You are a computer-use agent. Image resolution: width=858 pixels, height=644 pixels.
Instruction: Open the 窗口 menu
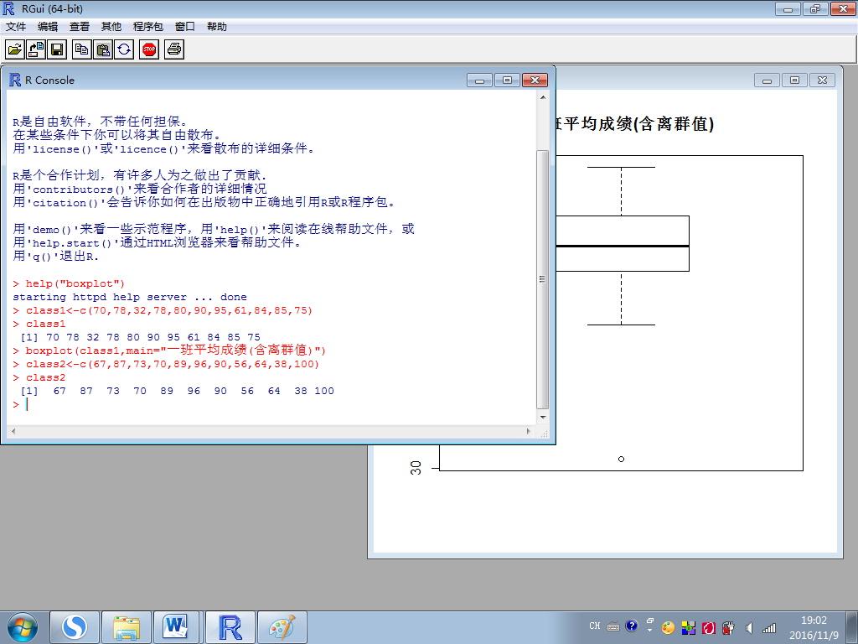click(x=185, y=26)
